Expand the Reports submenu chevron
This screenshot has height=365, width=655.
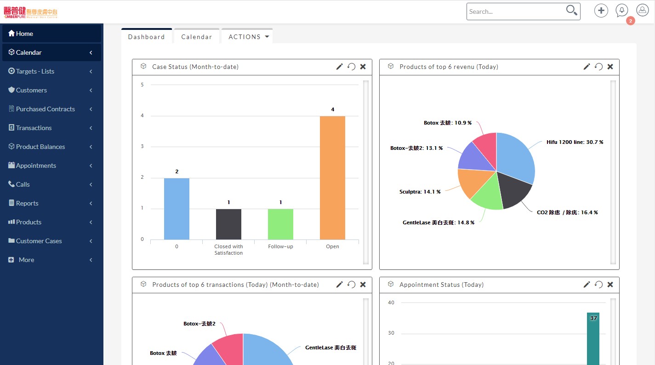pyautogui.click(x=91, y=203)
